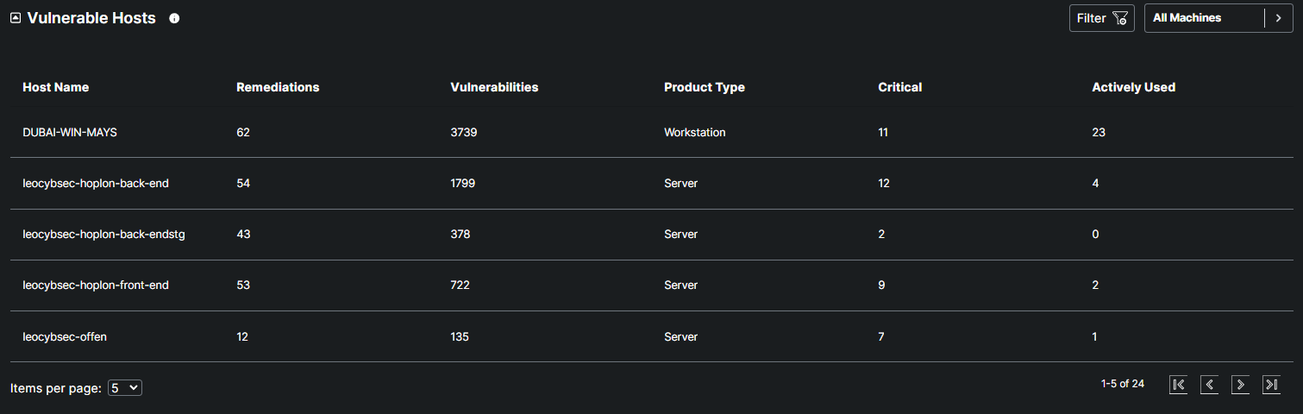The height and width of the screenshot is (414, 1303).
Task: Go to first page of results
Action: pos(1179,385)
